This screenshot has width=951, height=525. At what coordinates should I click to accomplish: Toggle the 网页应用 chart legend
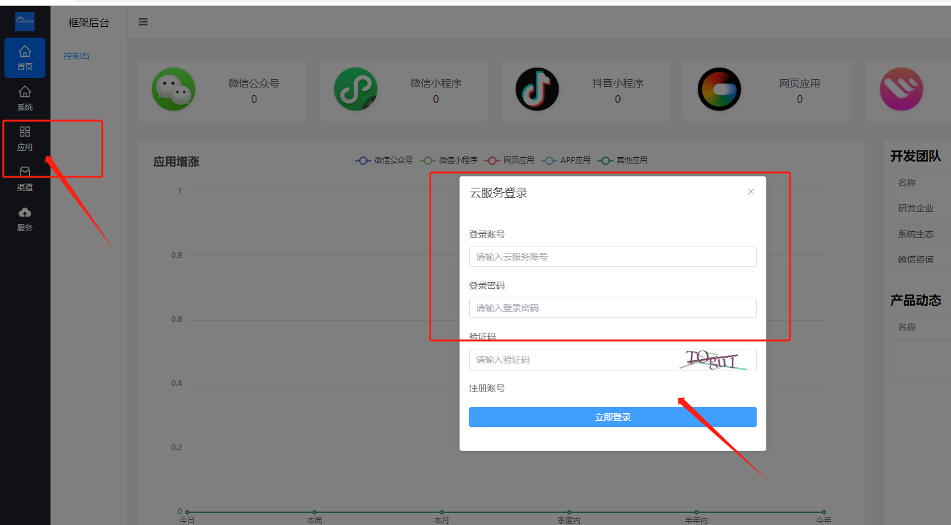point(509,160)
